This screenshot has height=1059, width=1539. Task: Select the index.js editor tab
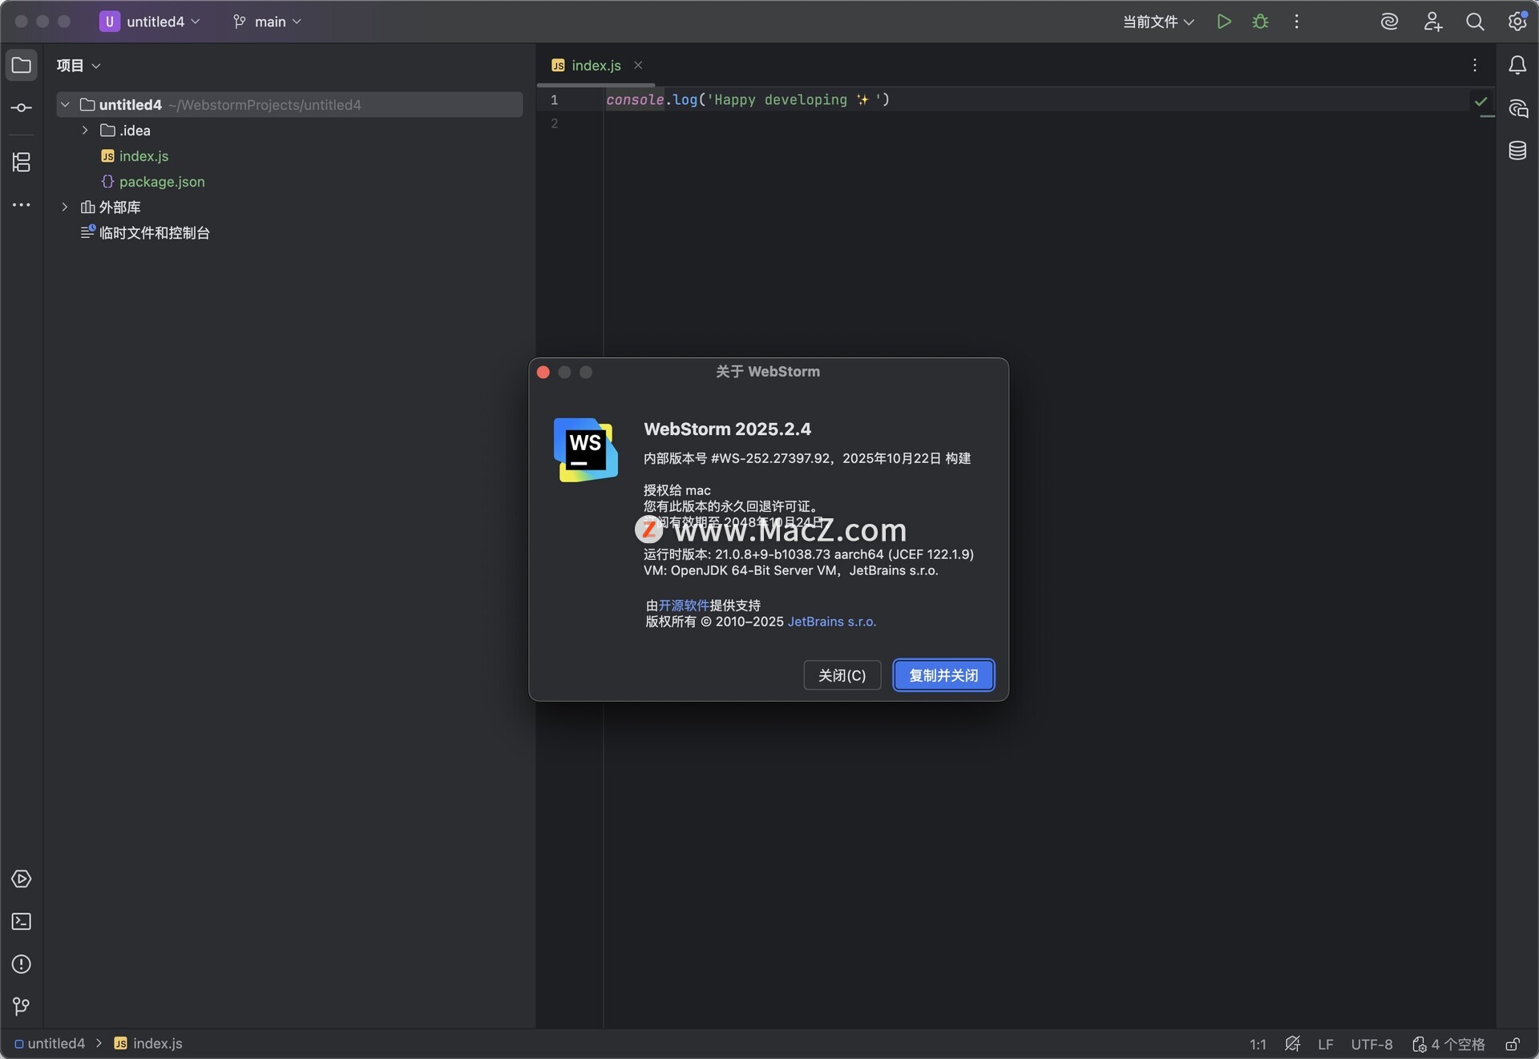596,66
